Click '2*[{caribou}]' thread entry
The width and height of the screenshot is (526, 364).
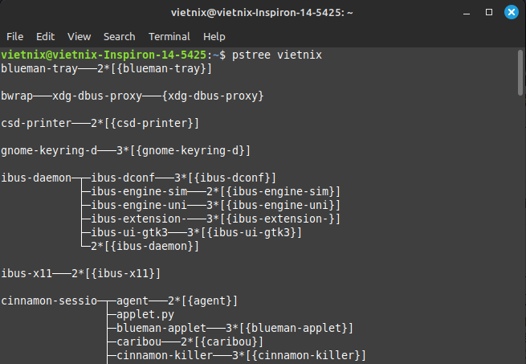[222, 342]
